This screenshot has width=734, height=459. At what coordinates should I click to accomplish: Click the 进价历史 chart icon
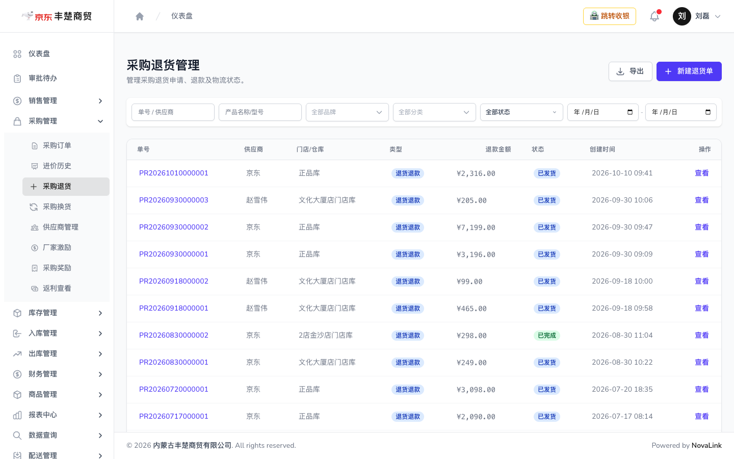click(x=35, y=166)
